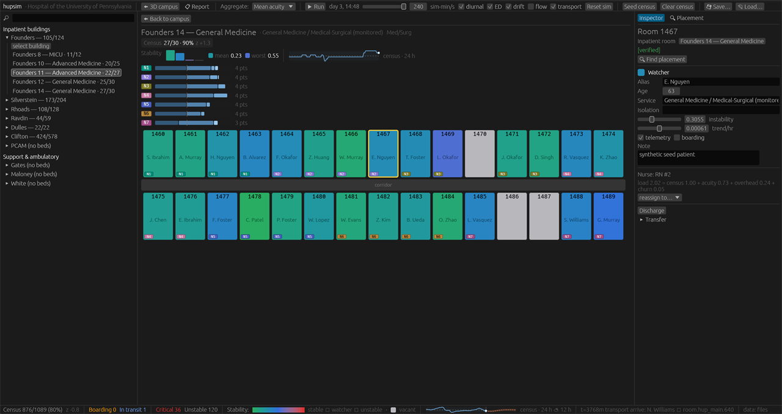
Task: Click the empty Isolation field
Action: point(721,110)
